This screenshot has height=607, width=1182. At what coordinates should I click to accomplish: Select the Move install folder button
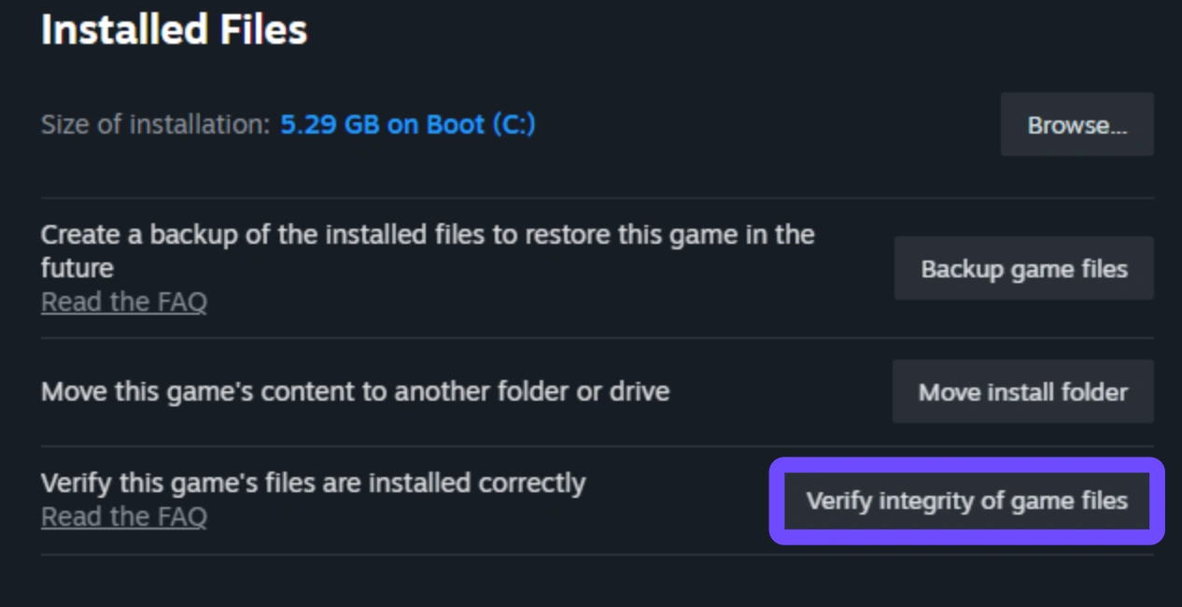click(x=1022, y=392)
